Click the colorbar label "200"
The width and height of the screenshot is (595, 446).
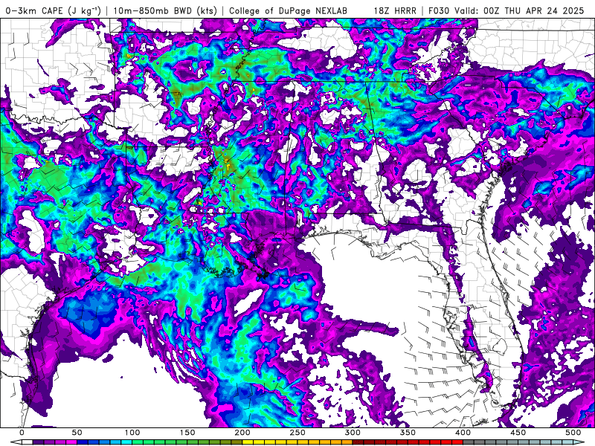(x=242, y=433)
